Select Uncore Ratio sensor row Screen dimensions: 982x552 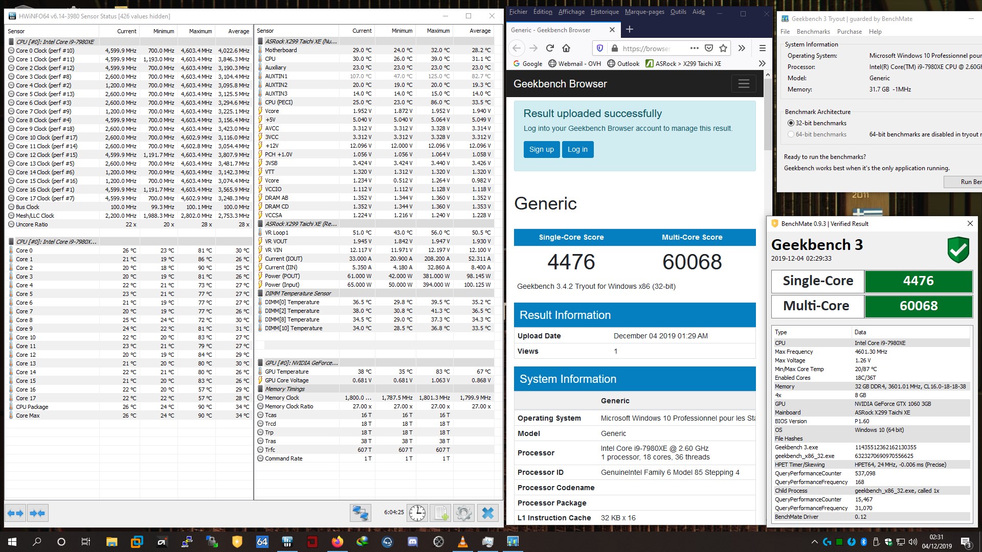click(128, 224)
